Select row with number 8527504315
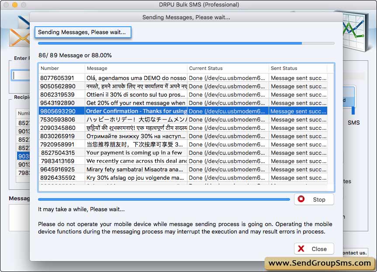377x272 pixels. [183, 153]
